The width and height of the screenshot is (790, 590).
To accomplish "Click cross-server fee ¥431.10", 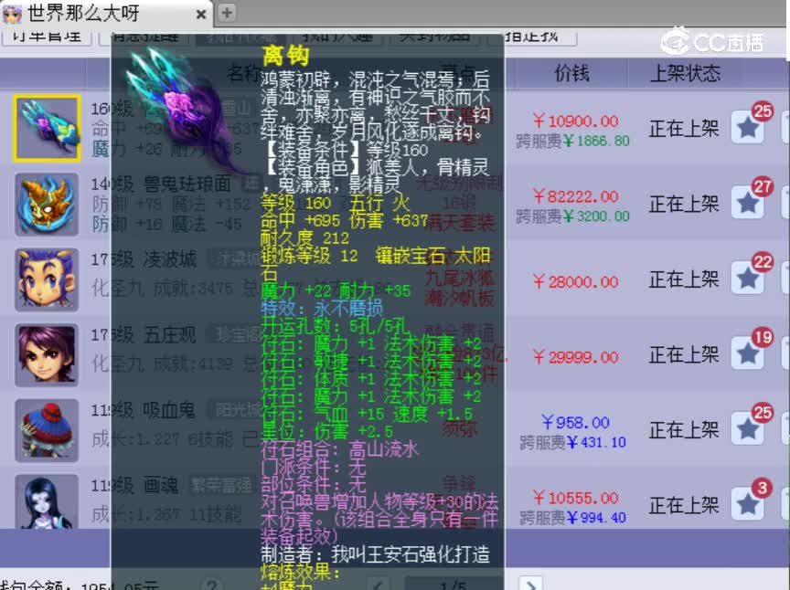I will (x=573, y=442).
